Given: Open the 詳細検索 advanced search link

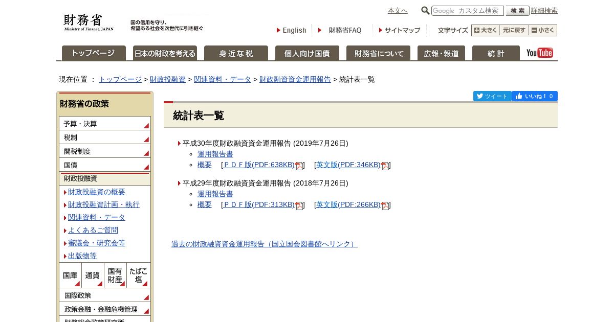Looking at the screenshot, I should pyautogui.click(x=544, y=11).
